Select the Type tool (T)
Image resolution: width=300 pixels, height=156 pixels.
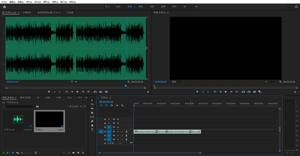pos(92,130)
